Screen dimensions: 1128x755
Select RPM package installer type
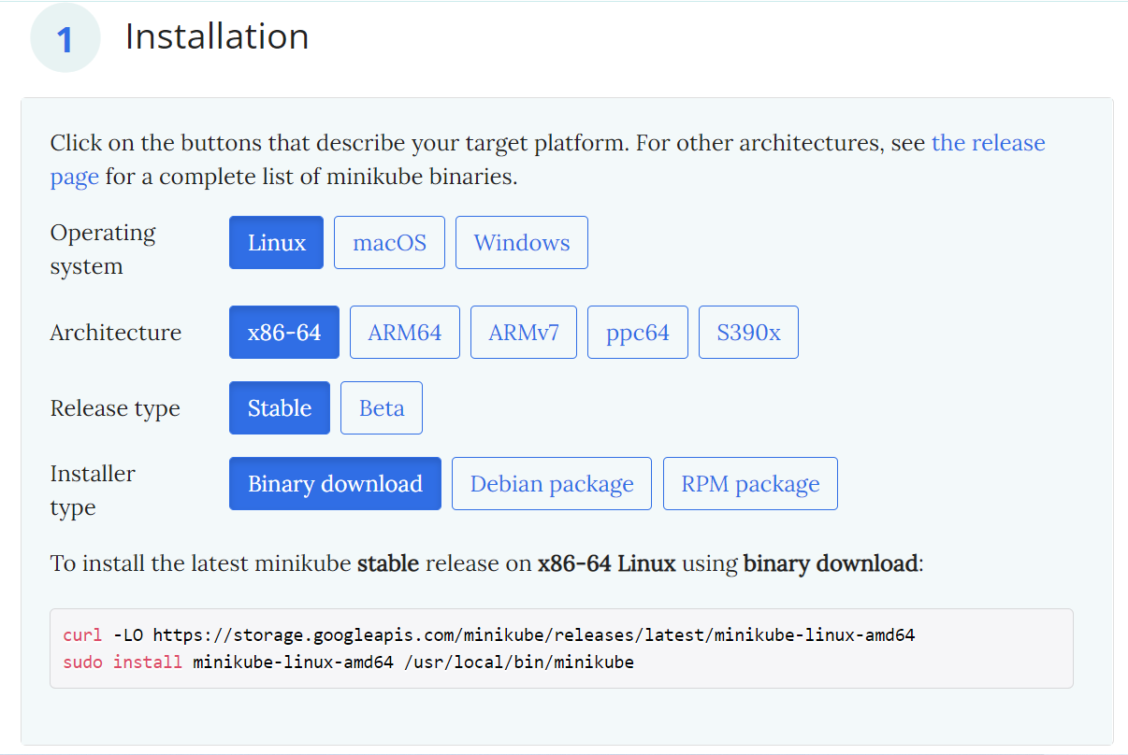click(750, 484)
